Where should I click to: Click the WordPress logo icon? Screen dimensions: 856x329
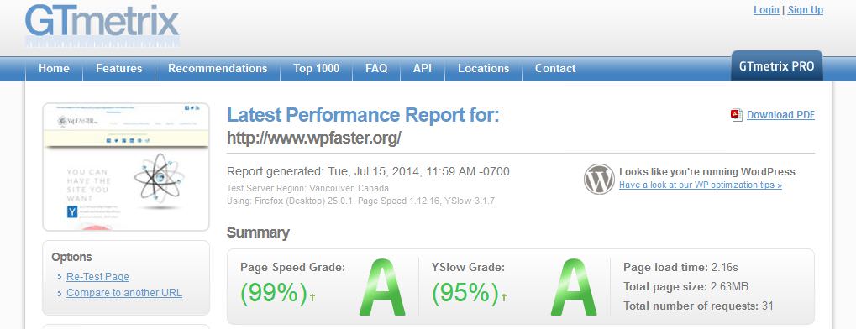coord(599,179)
